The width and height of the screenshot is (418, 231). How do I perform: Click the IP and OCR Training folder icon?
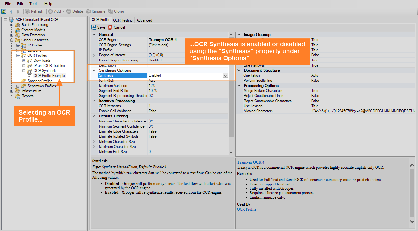tap(30, 66)
